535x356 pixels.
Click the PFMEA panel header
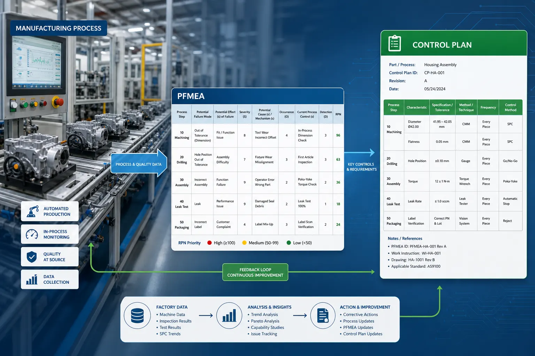point(257,96)
